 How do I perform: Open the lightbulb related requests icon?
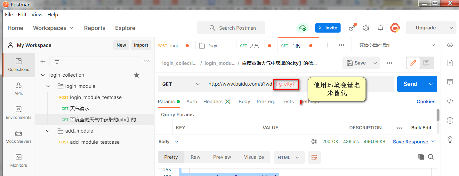pos(450,140)
